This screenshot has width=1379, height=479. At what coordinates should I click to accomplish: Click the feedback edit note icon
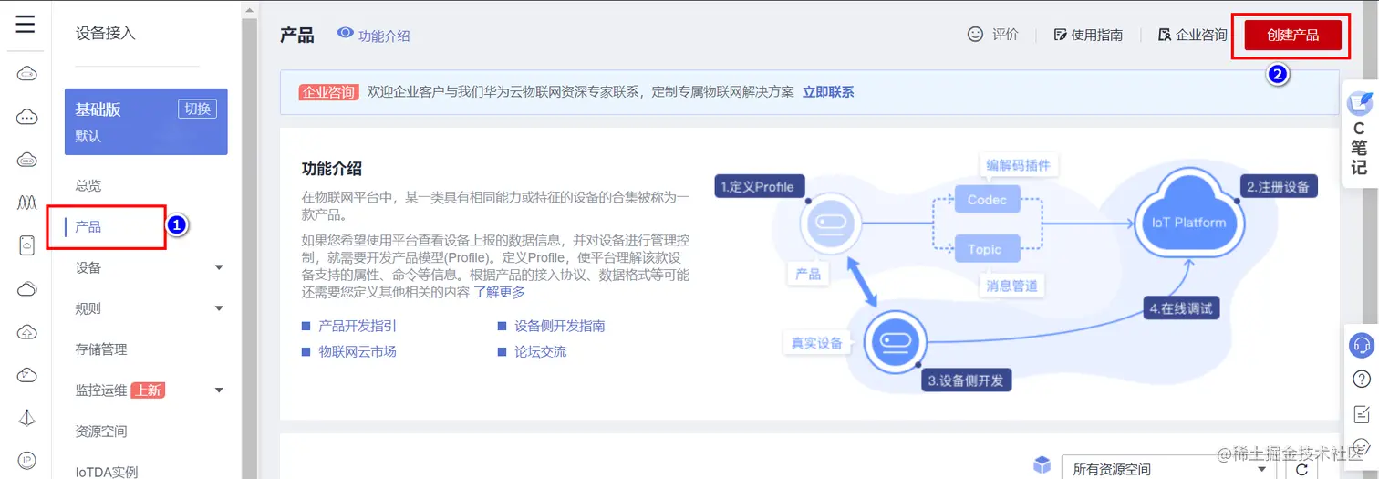pyautogui.click(x=1361, y=412)
